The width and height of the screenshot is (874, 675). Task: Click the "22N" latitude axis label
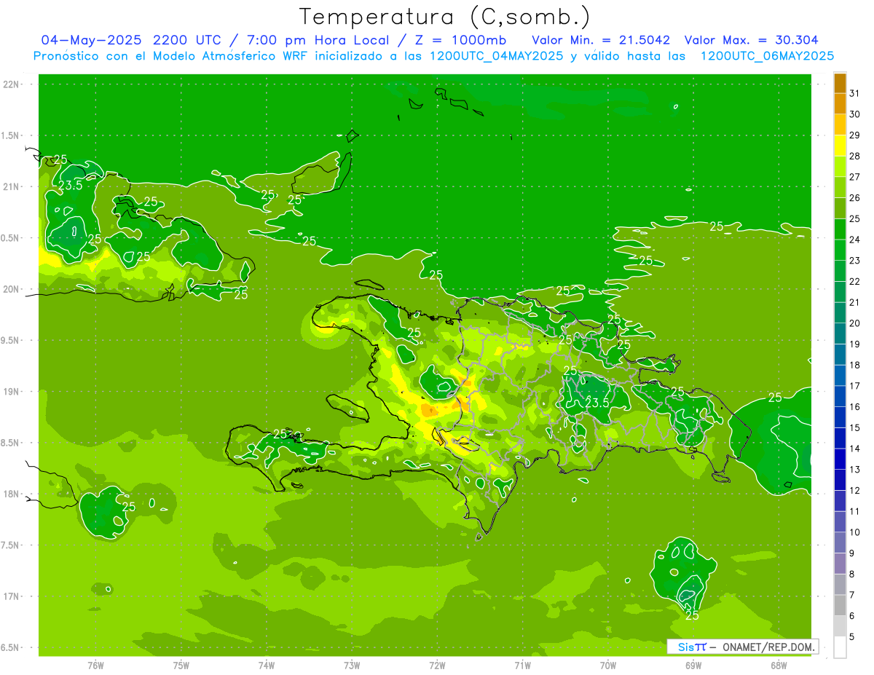(x=11, y=84)
